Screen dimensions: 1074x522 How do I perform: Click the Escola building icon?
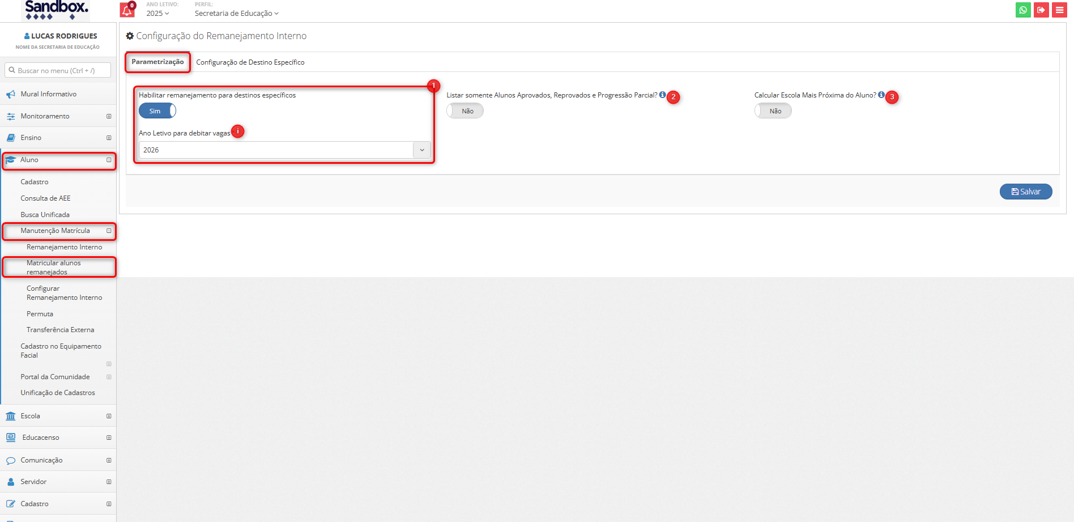tap(11, 416)
